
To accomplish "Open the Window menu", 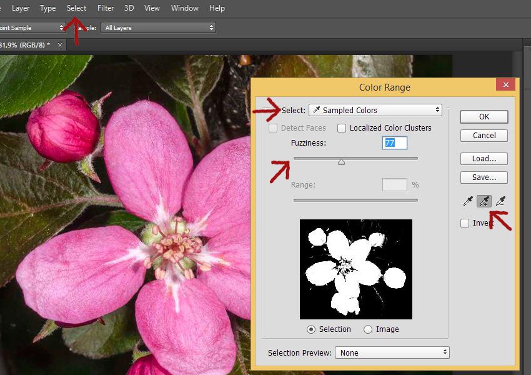I will pyautogui.click(x=184, y=8).
